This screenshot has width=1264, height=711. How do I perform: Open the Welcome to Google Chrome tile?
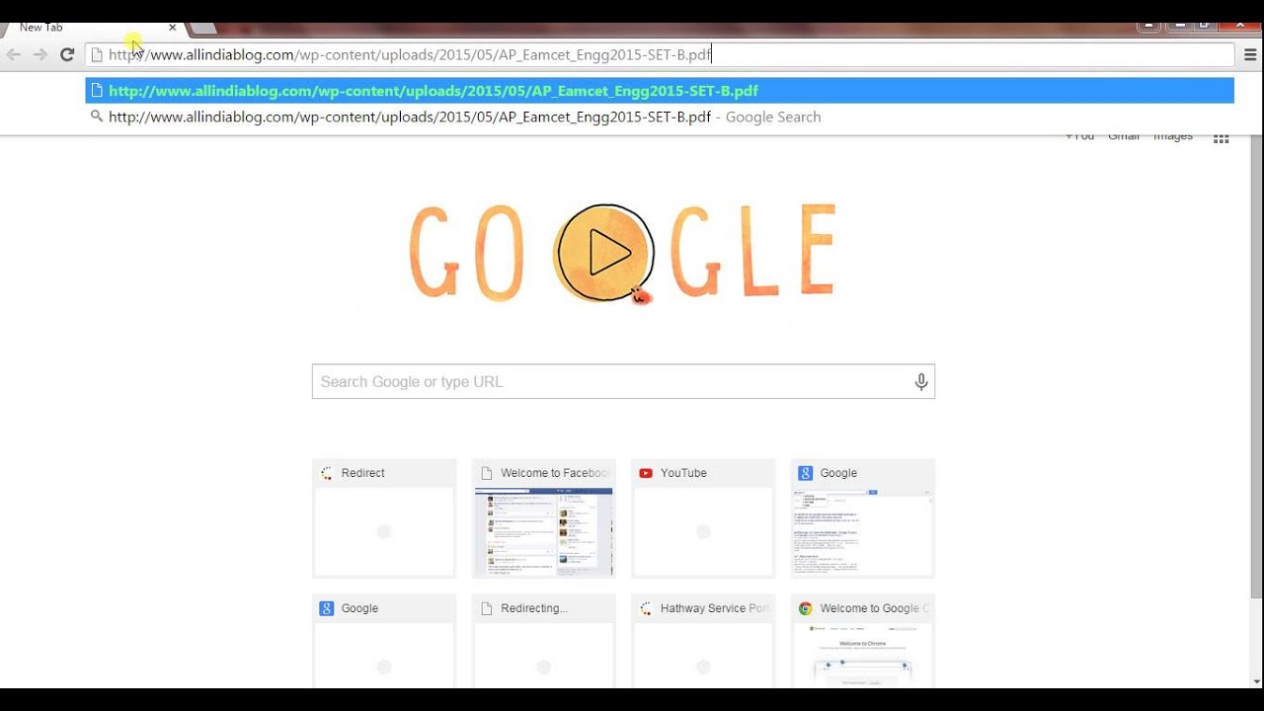(863, 642)
